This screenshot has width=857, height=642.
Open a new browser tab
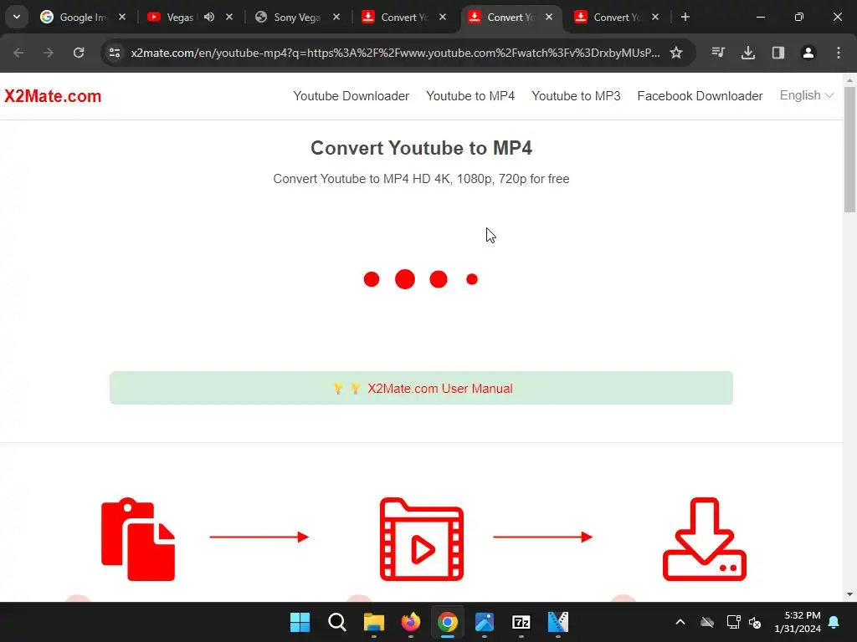click(685, 17)
